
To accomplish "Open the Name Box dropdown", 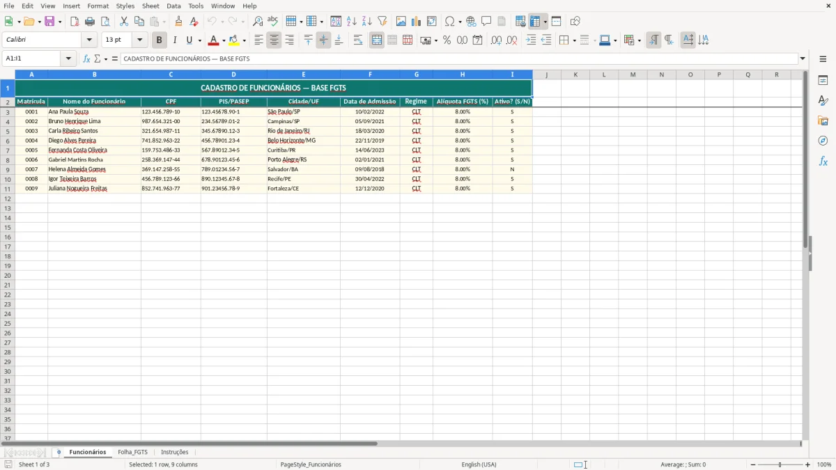I will (68, 58).
